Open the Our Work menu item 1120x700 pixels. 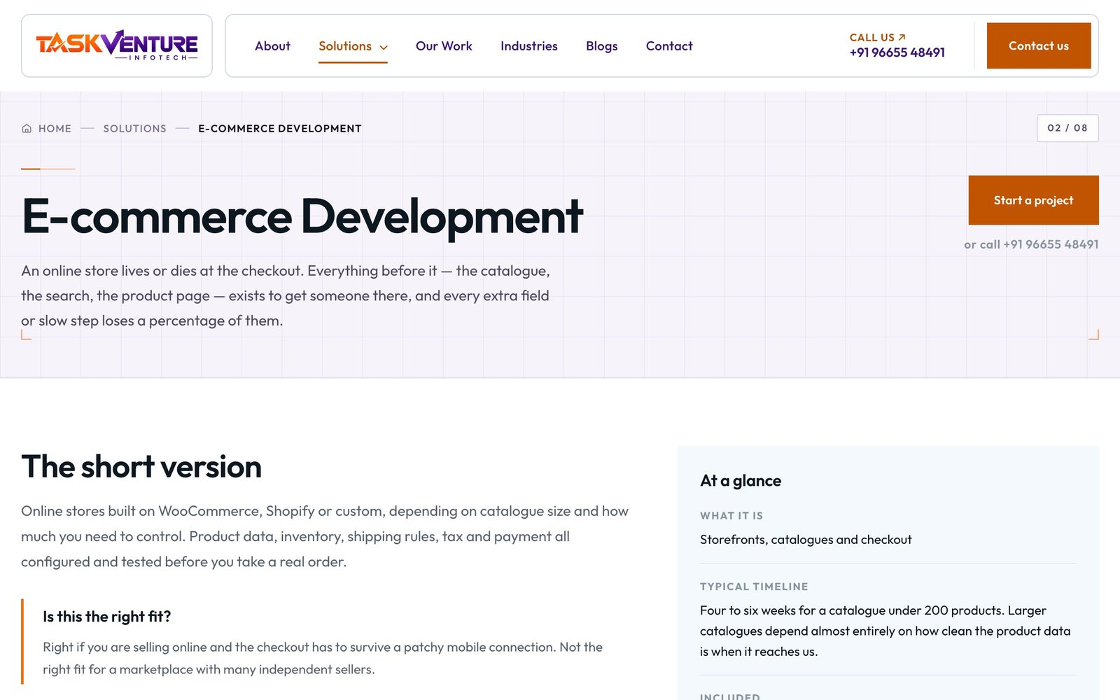tap(444, 46)
